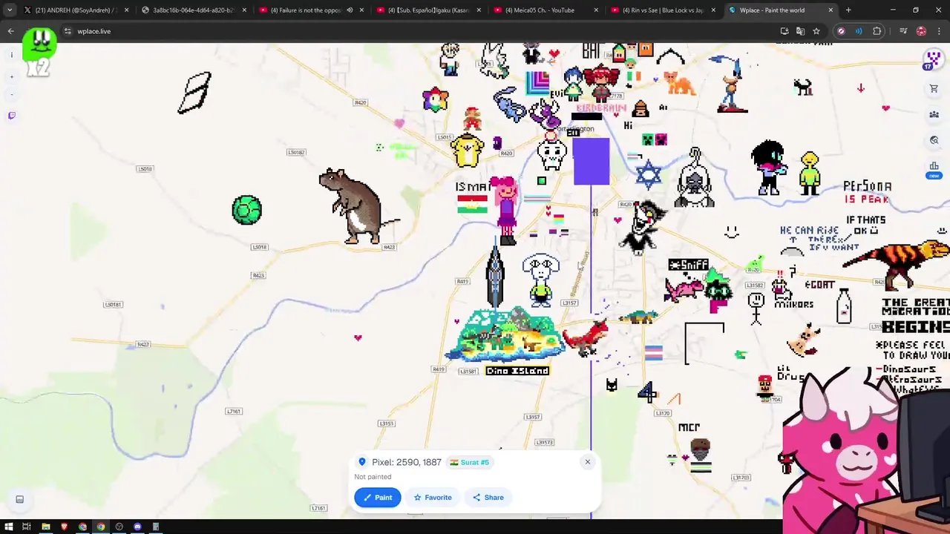
Task: Zoom in with the plus button
Action: pyautogui.click(x=12, y=77)
